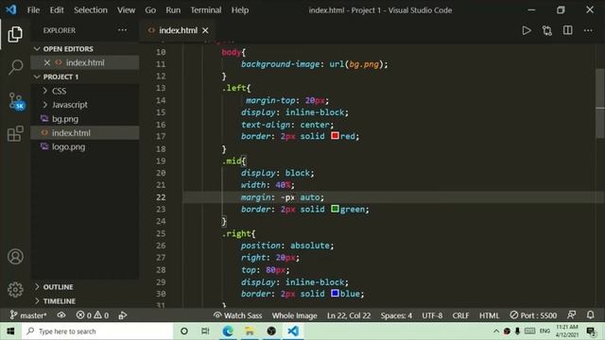This screenshot has height=340, width=605.
Task: Change UTF-8 file encoding
Action: (432, 315)
